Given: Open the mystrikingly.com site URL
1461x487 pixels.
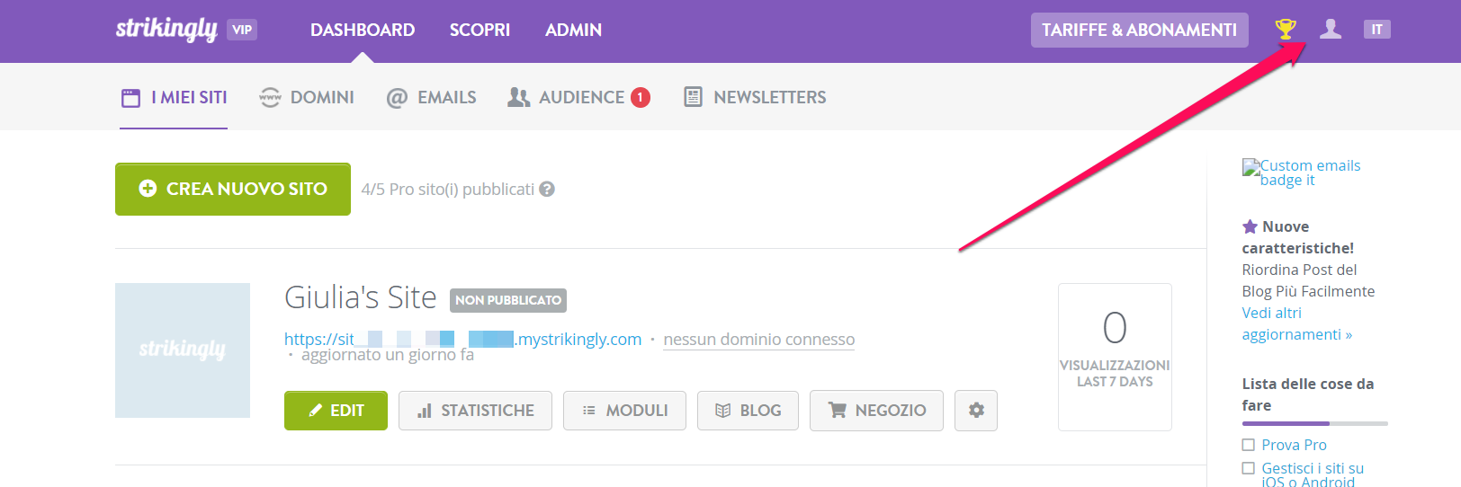Looking at the screenshot, I should click(x=463, y=339).
